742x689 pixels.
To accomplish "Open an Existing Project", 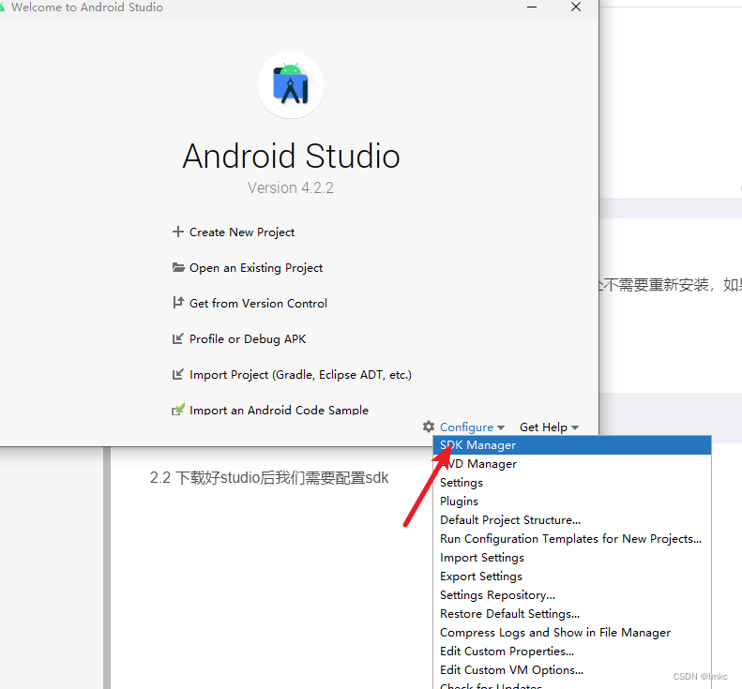I will 256,268.
